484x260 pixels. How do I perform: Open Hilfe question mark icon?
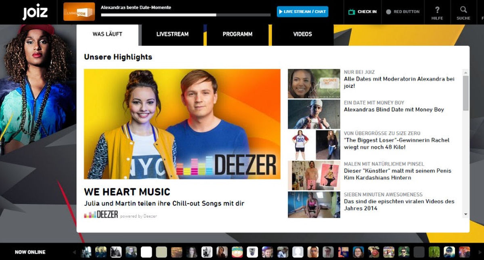point(437,10)
